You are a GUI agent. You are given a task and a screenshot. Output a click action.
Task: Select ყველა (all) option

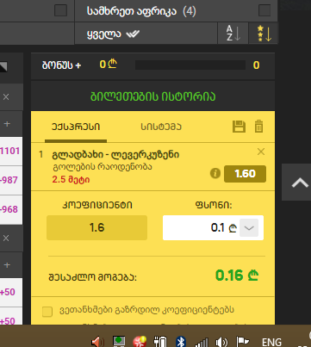pos(113,34)
